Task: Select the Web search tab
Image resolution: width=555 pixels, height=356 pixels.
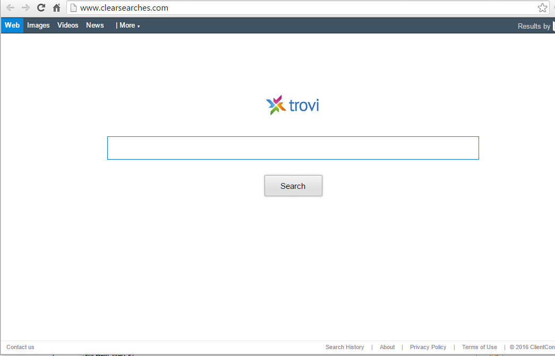Action: coord(12,25)
